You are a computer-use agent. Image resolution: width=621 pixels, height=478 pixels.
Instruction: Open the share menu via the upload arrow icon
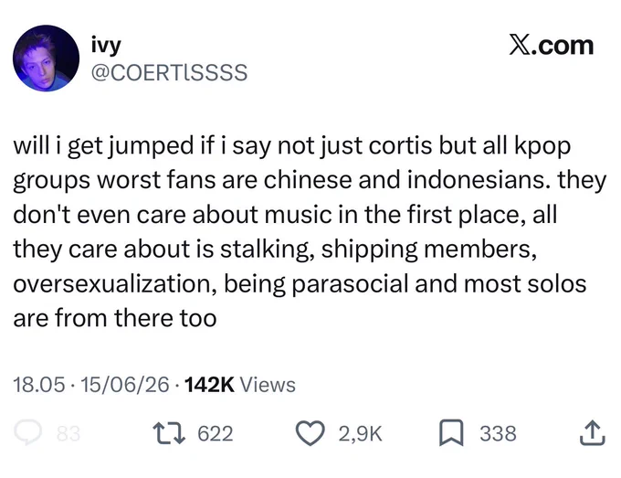coord(593,433)
